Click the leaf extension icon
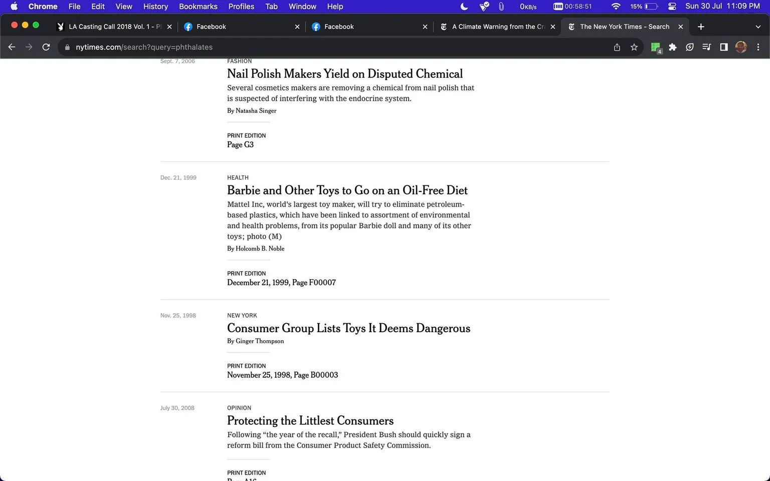Screen dimensions: 770x481 [690, 47]
